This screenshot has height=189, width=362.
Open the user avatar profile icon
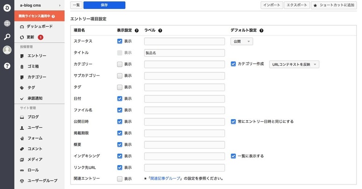coord(7,51)
